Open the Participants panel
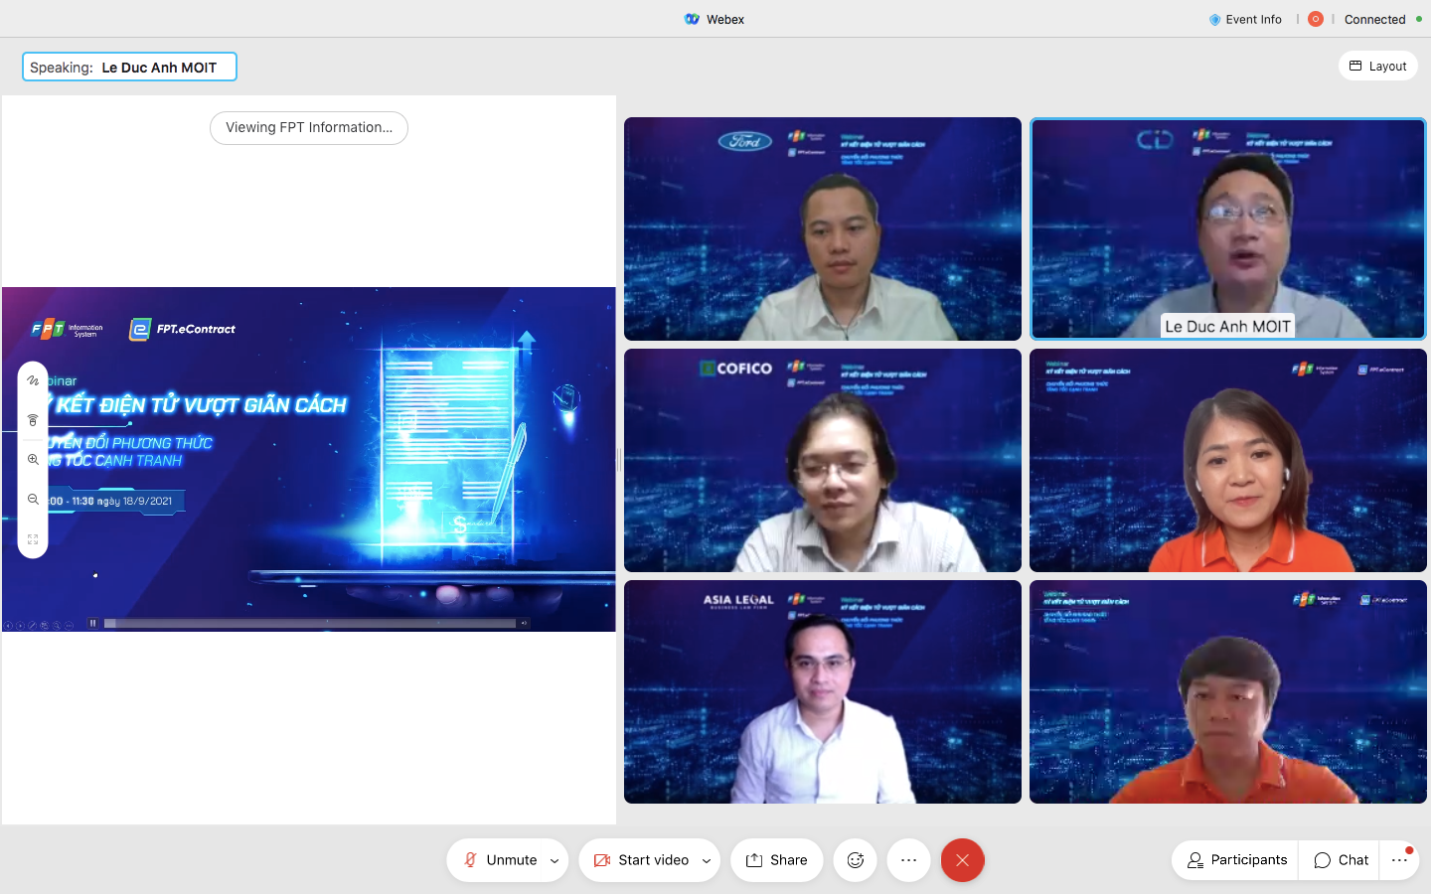The width and height of the screenshot is (1431, 894). (1236, 860)
